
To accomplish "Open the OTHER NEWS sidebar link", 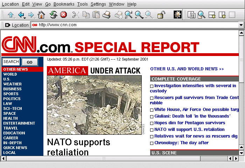I will 15,69.
